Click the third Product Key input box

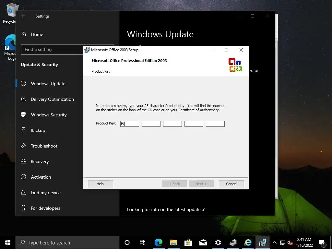tap(172, 124)
